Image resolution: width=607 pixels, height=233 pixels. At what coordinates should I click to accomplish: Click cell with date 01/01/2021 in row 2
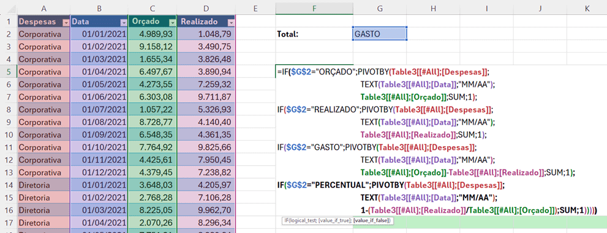click(x=99, y=34)
